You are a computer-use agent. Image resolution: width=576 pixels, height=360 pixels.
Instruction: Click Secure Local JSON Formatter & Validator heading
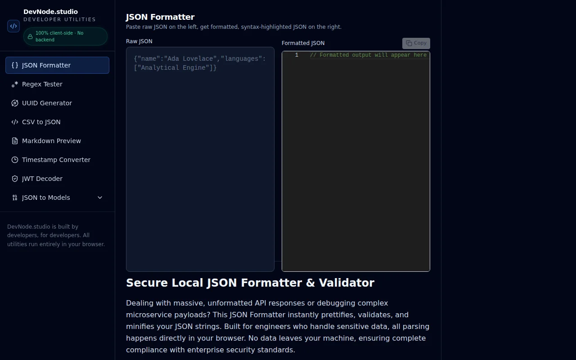pyautogui.click(x=250, y=283)
